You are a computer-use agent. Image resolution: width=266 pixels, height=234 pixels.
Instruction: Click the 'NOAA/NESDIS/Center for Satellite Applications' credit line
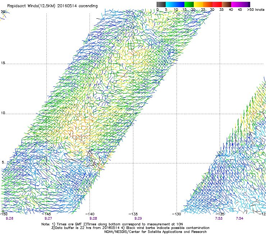pyautogui.click(x=155, y=232)
